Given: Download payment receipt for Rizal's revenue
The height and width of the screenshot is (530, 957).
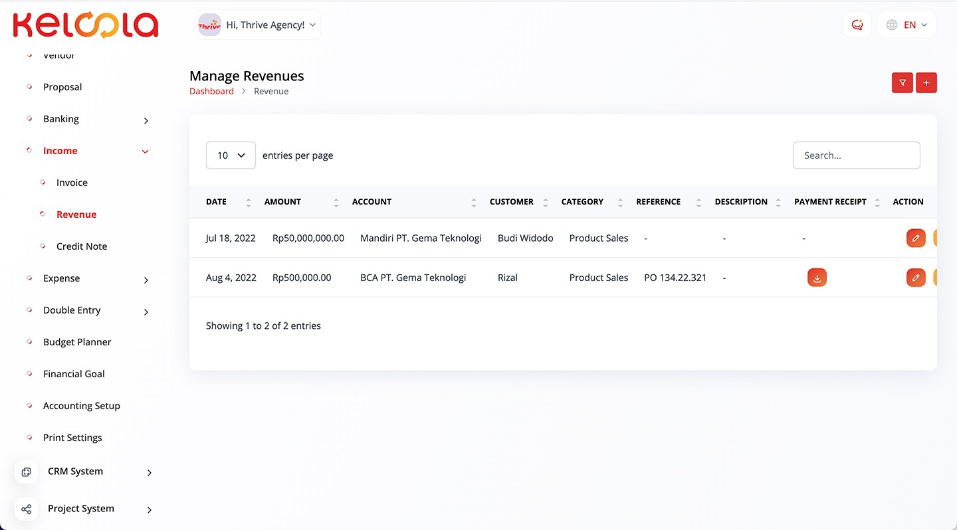Looking at the screenshot, I should click(817, 278).
